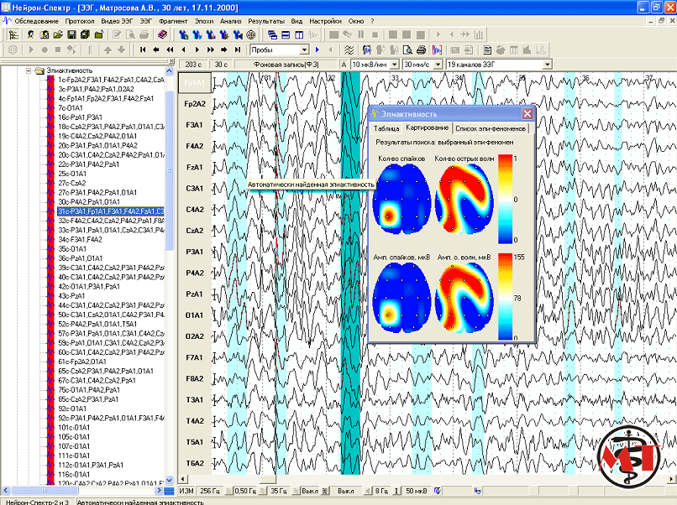Image resolution: width=677 pixels, height=505 pixels.
Task: Jump to the last epoch button
Action: [x=238, y=50]
